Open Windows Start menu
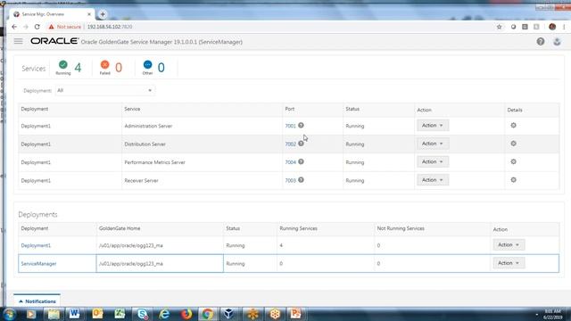571x321 pixels. (9, 314)
